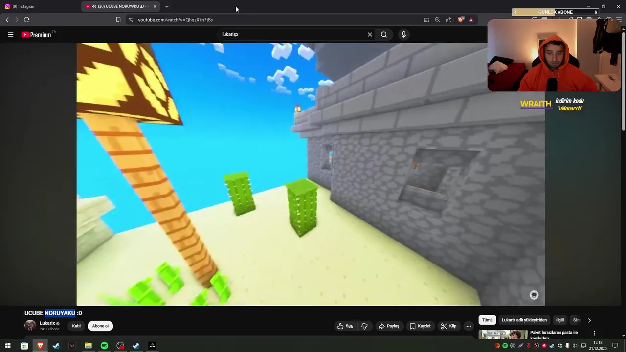Start voice search with microphone icon
Screen dimensions: 626x352
pyautogui.click(x=403, y=34)
